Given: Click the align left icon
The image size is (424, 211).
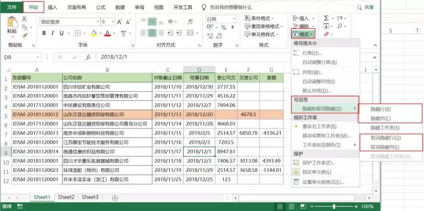Looking at the screenshot, I should 143,33.
